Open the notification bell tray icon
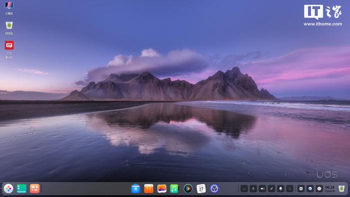Image resolution: width=350 pixels, height=197 pixels. click(x=280, y=188)
